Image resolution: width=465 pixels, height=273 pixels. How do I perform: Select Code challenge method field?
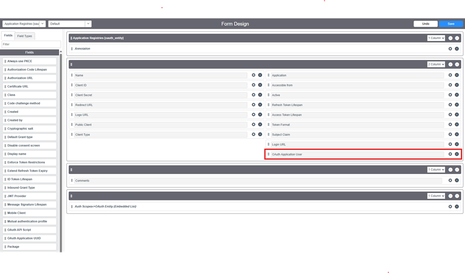tap(30, 103)
